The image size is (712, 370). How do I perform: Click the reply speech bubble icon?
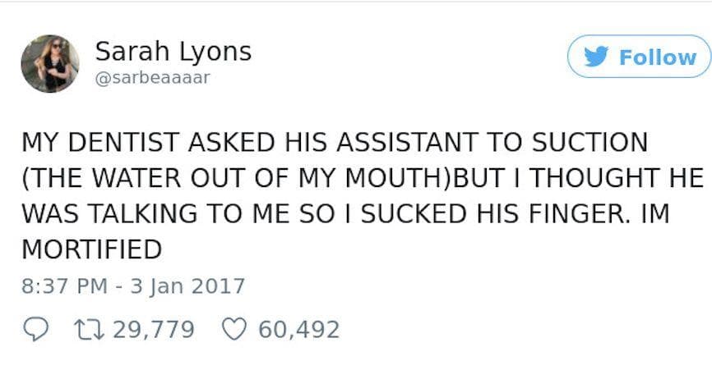click(32, 329)
